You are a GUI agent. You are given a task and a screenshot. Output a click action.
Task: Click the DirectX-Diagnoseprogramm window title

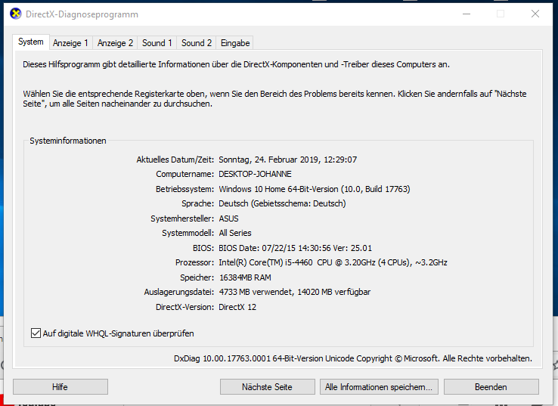[x=82, y=14]
